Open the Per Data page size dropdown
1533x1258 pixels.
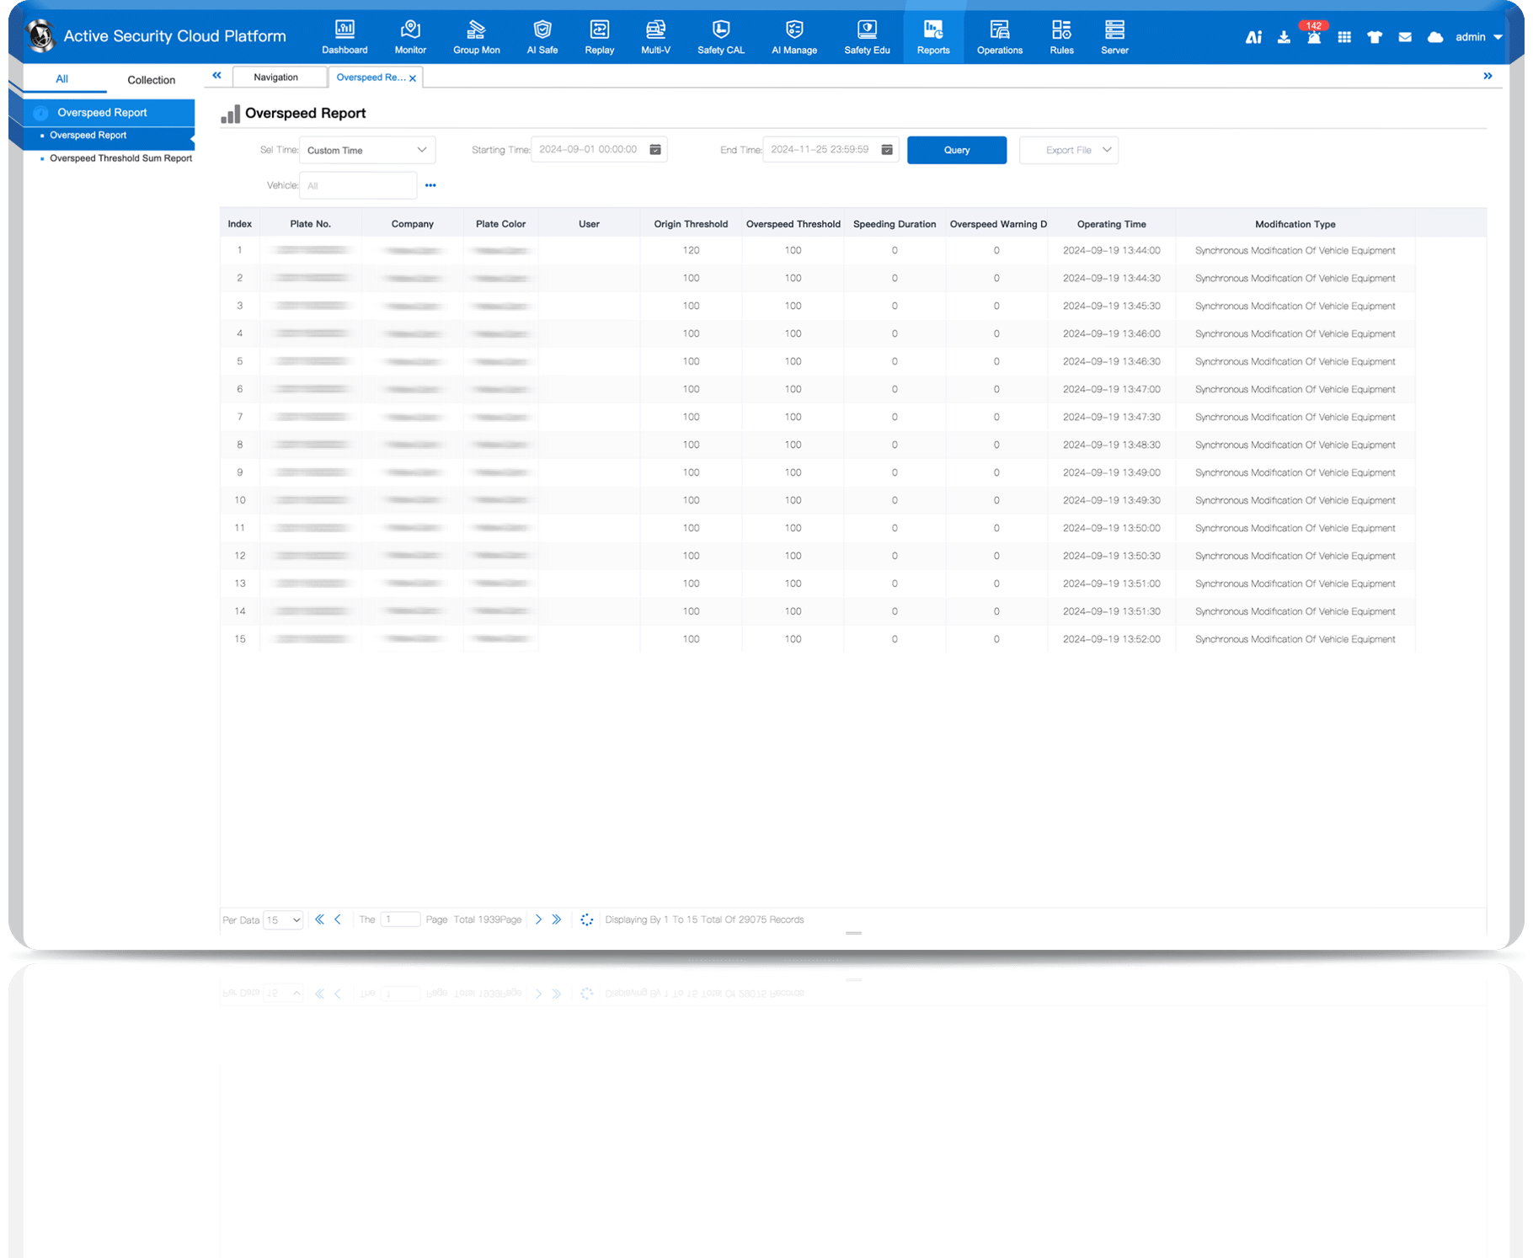pyautogui.click(x=283, y=920)
